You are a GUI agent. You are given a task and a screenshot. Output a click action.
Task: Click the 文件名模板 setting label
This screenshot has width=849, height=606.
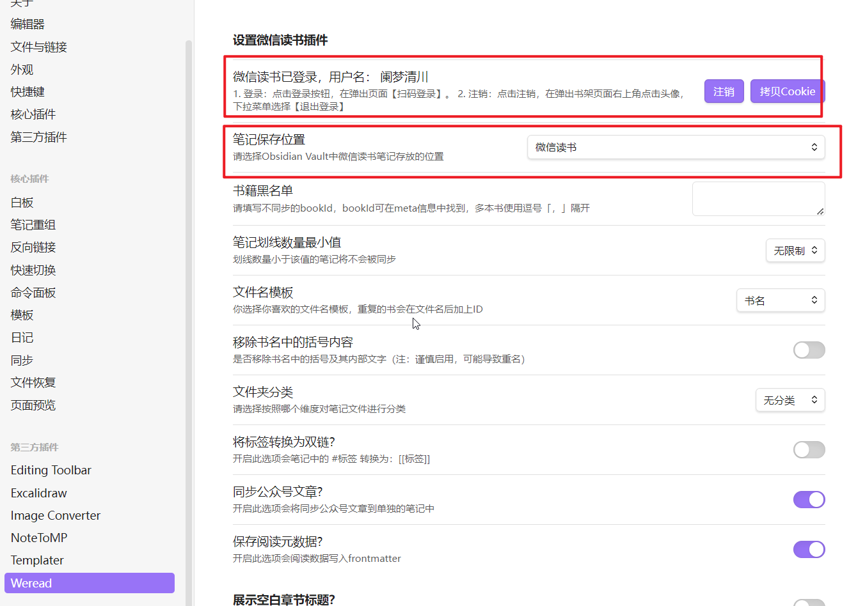click(x=263, y=292)
